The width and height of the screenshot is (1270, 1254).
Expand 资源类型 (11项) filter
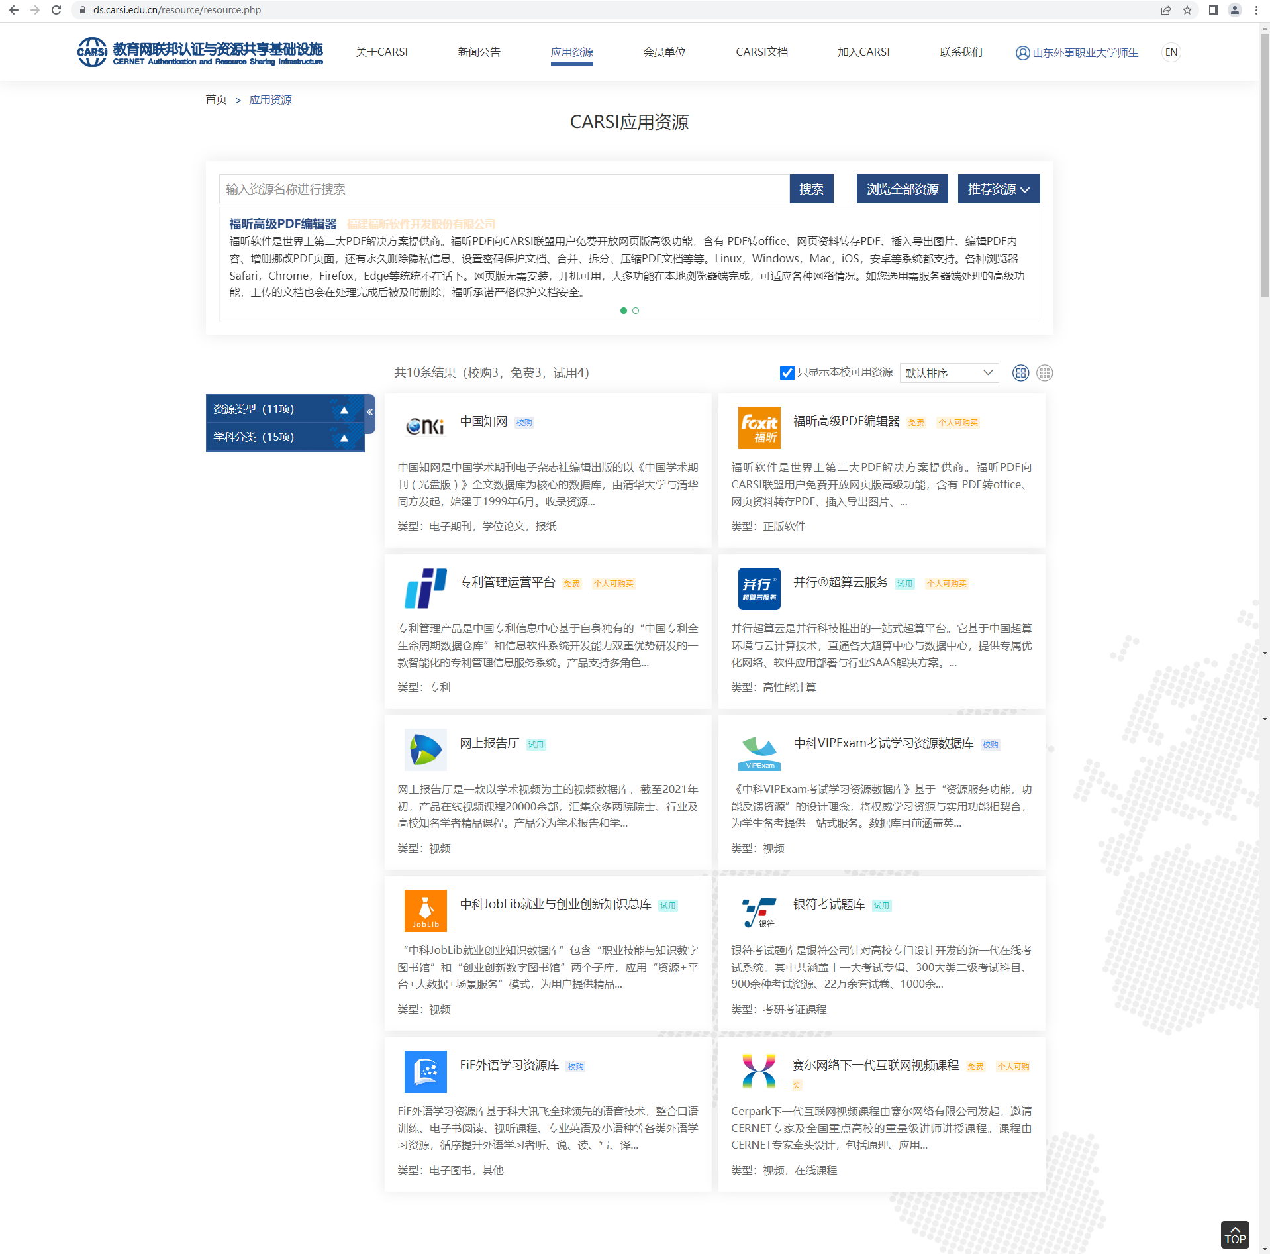(x=285, y=409)
